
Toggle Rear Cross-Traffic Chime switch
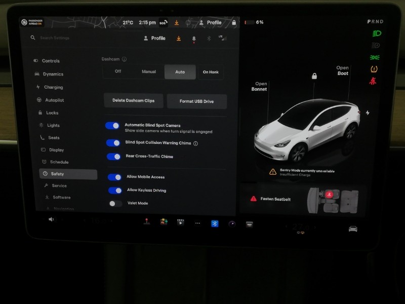(x=113, y=157)
